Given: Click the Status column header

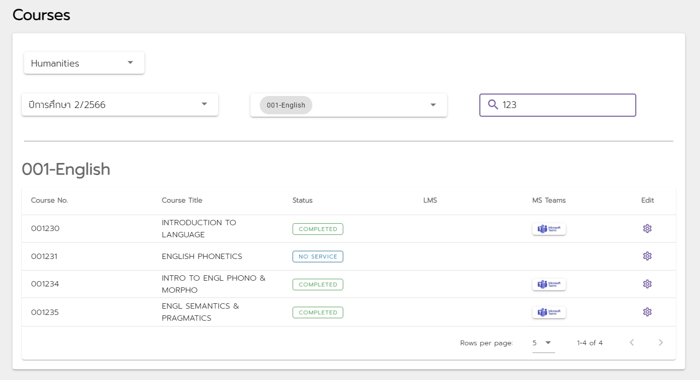Looking at the screenshot, I should (302, 201).
